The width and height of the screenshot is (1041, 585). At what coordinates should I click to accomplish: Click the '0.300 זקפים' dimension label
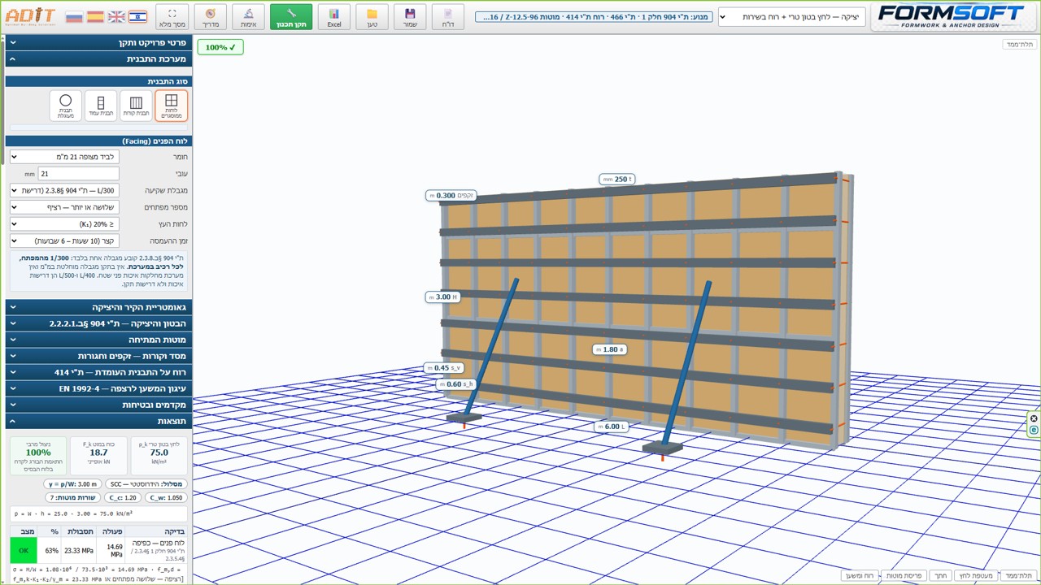tap(451, 195)
